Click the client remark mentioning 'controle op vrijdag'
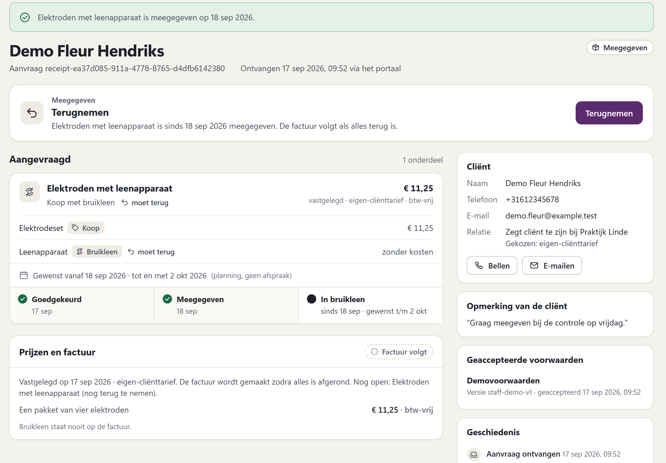The width and height of the screenshot is (666, 463). 547,323
